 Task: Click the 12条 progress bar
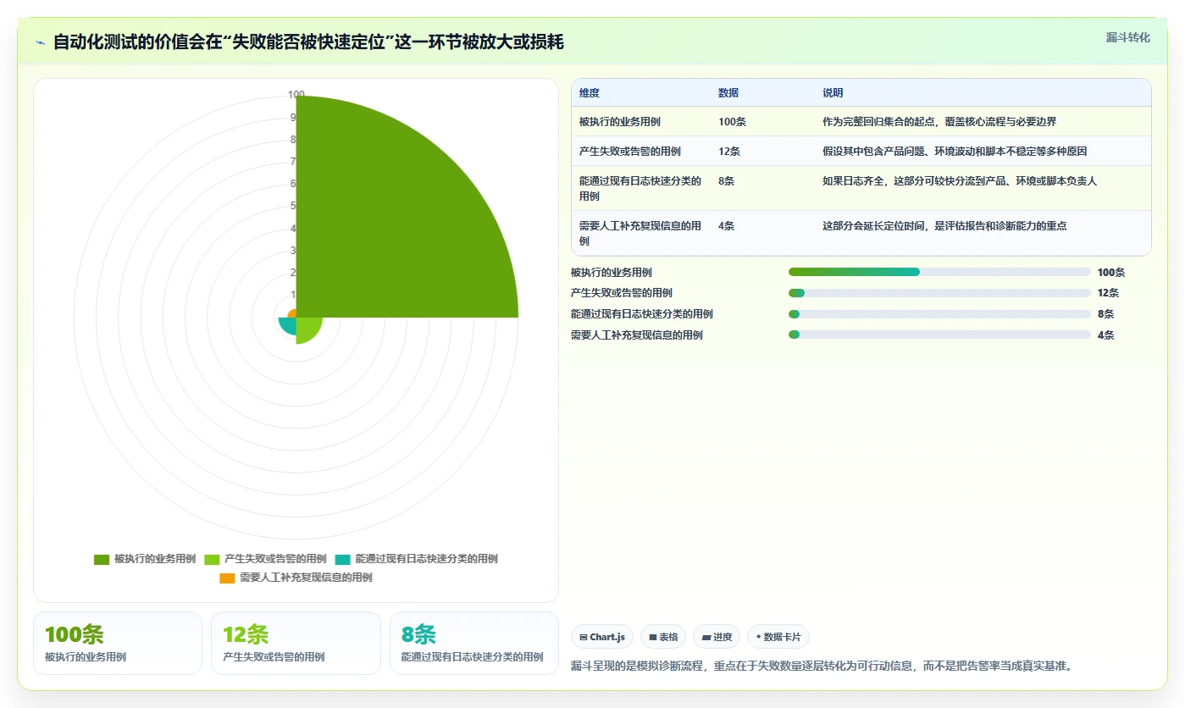coord(939,293)
